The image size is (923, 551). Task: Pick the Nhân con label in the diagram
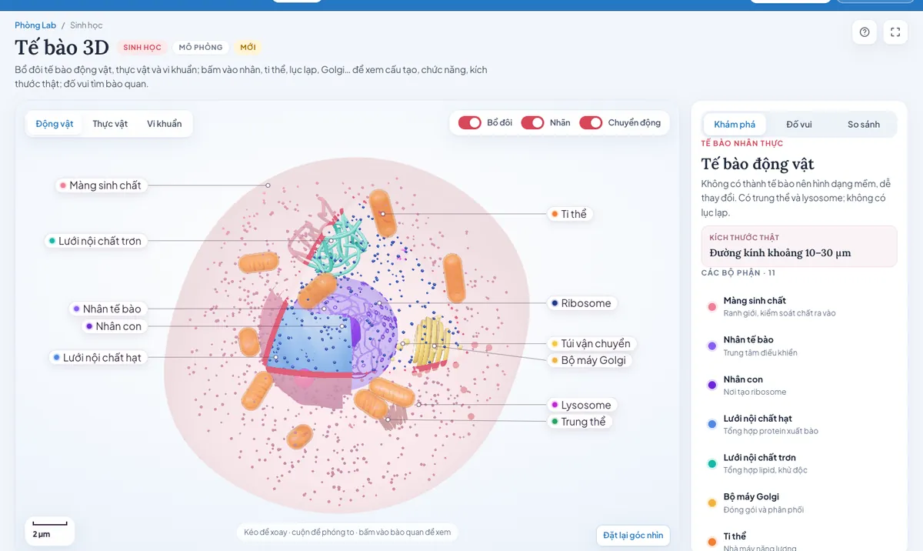114,326
